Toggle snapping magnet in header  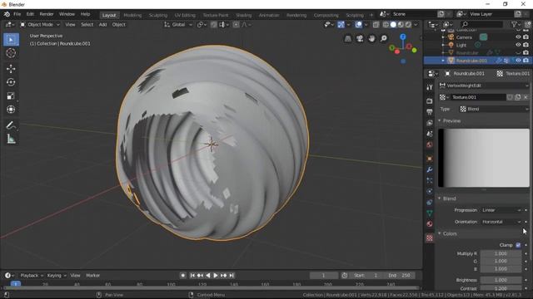click(214, 24)
